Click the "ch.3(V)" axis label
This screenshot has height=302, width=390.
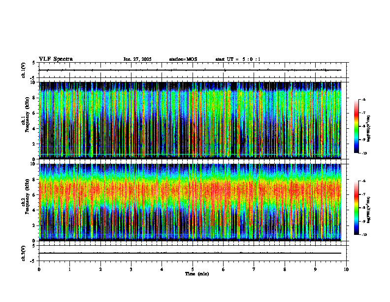pos(24,253)
